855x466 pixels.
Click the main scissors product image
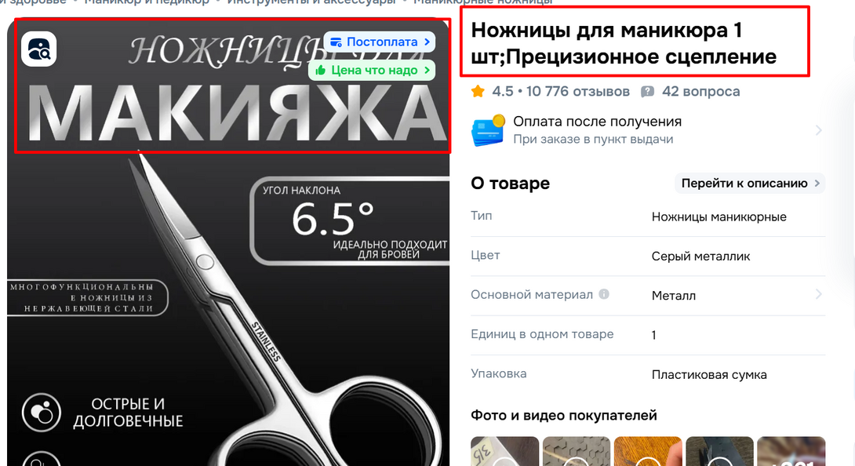[228, 306]
